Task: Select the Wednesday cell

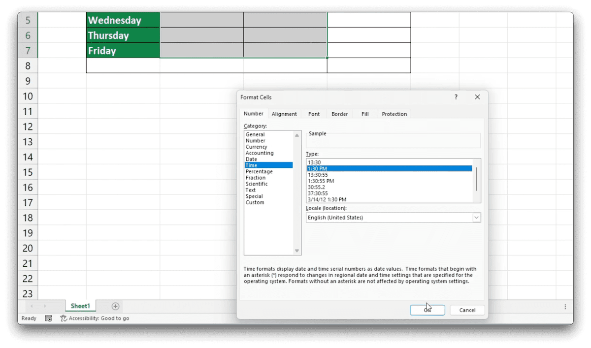Action: 123,20
